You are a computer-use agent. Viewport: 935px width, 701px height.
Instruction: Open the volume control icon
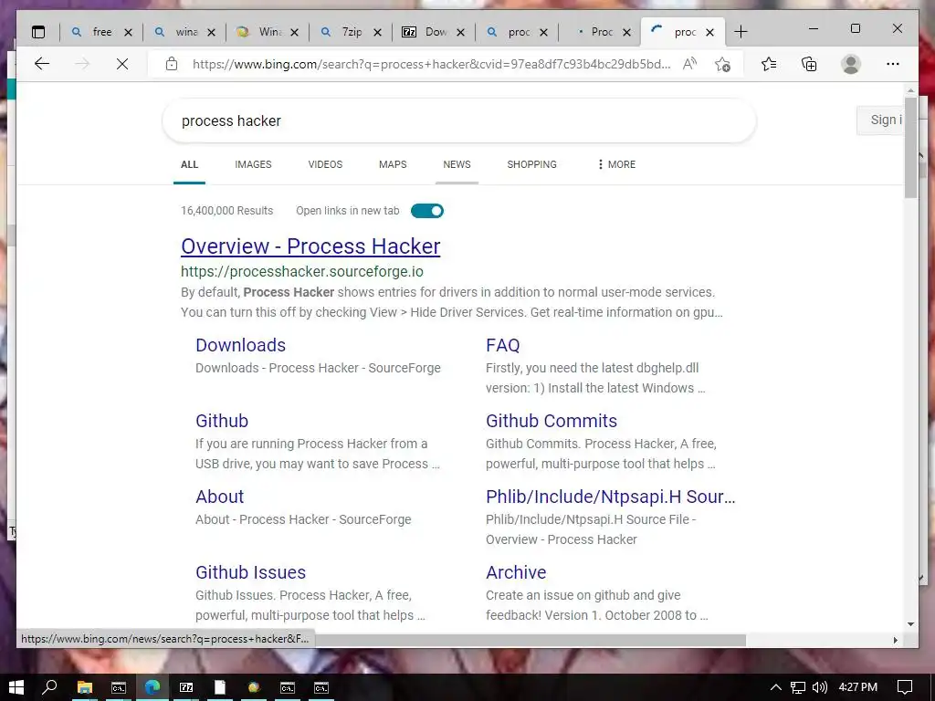pyautogui.click(x=820, y=687)
